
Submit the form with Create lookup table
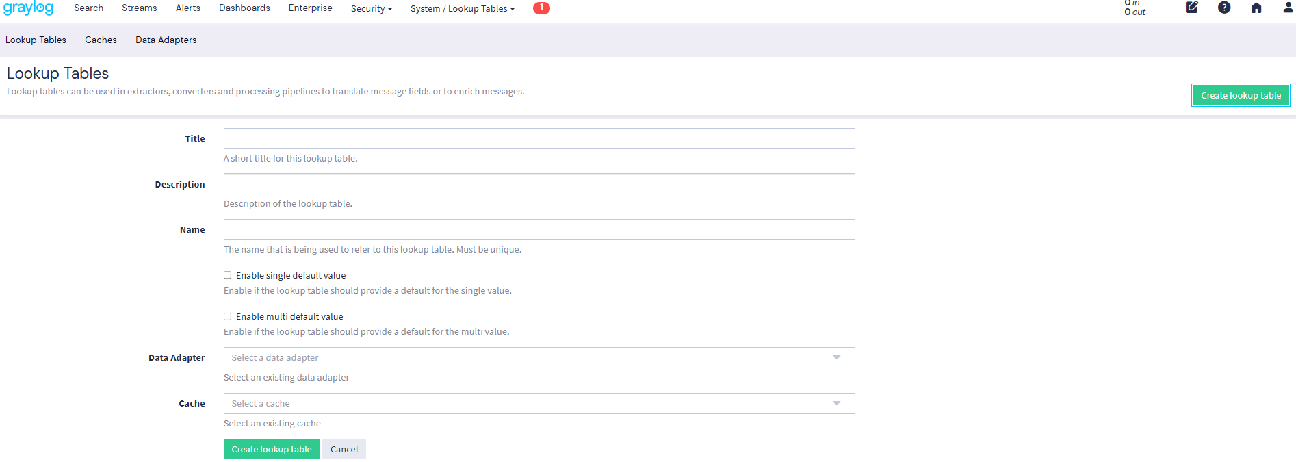coord(271,449)
